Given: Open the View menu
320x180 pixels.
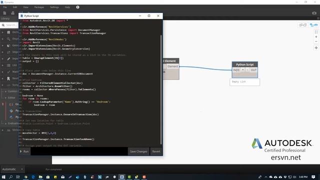Looking at the screenshot, I should (25, 7).
